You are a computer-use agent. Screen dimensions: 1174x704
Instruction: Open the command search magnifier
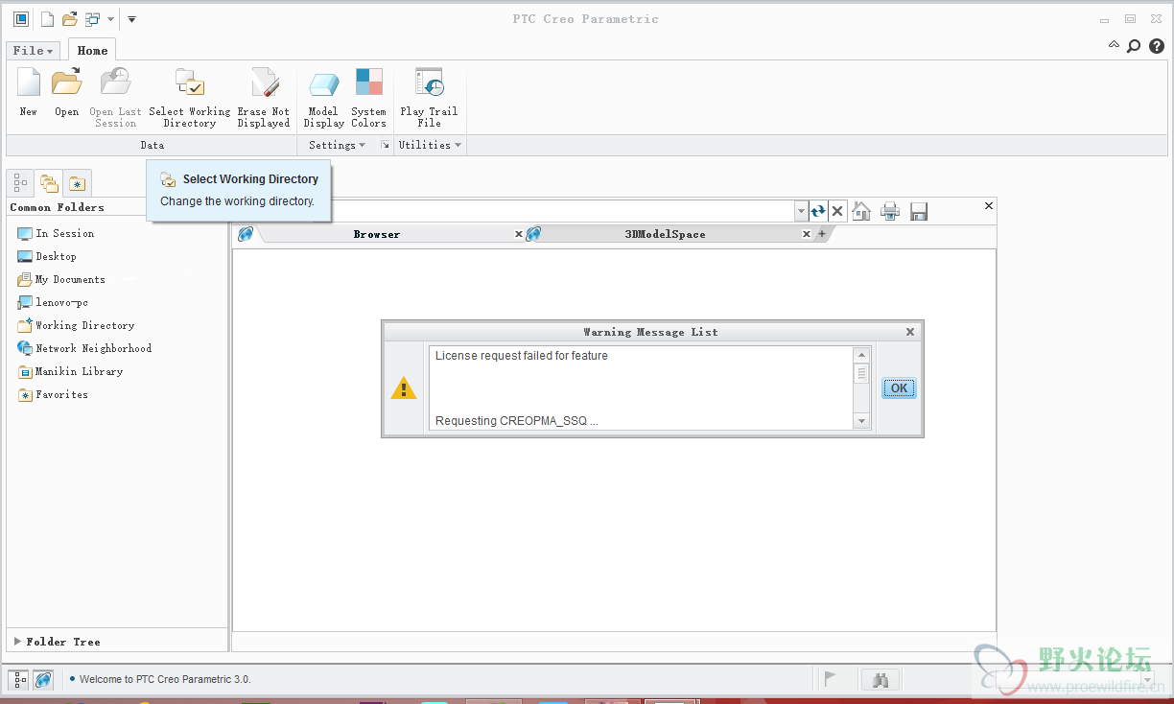click(1134, 45)
